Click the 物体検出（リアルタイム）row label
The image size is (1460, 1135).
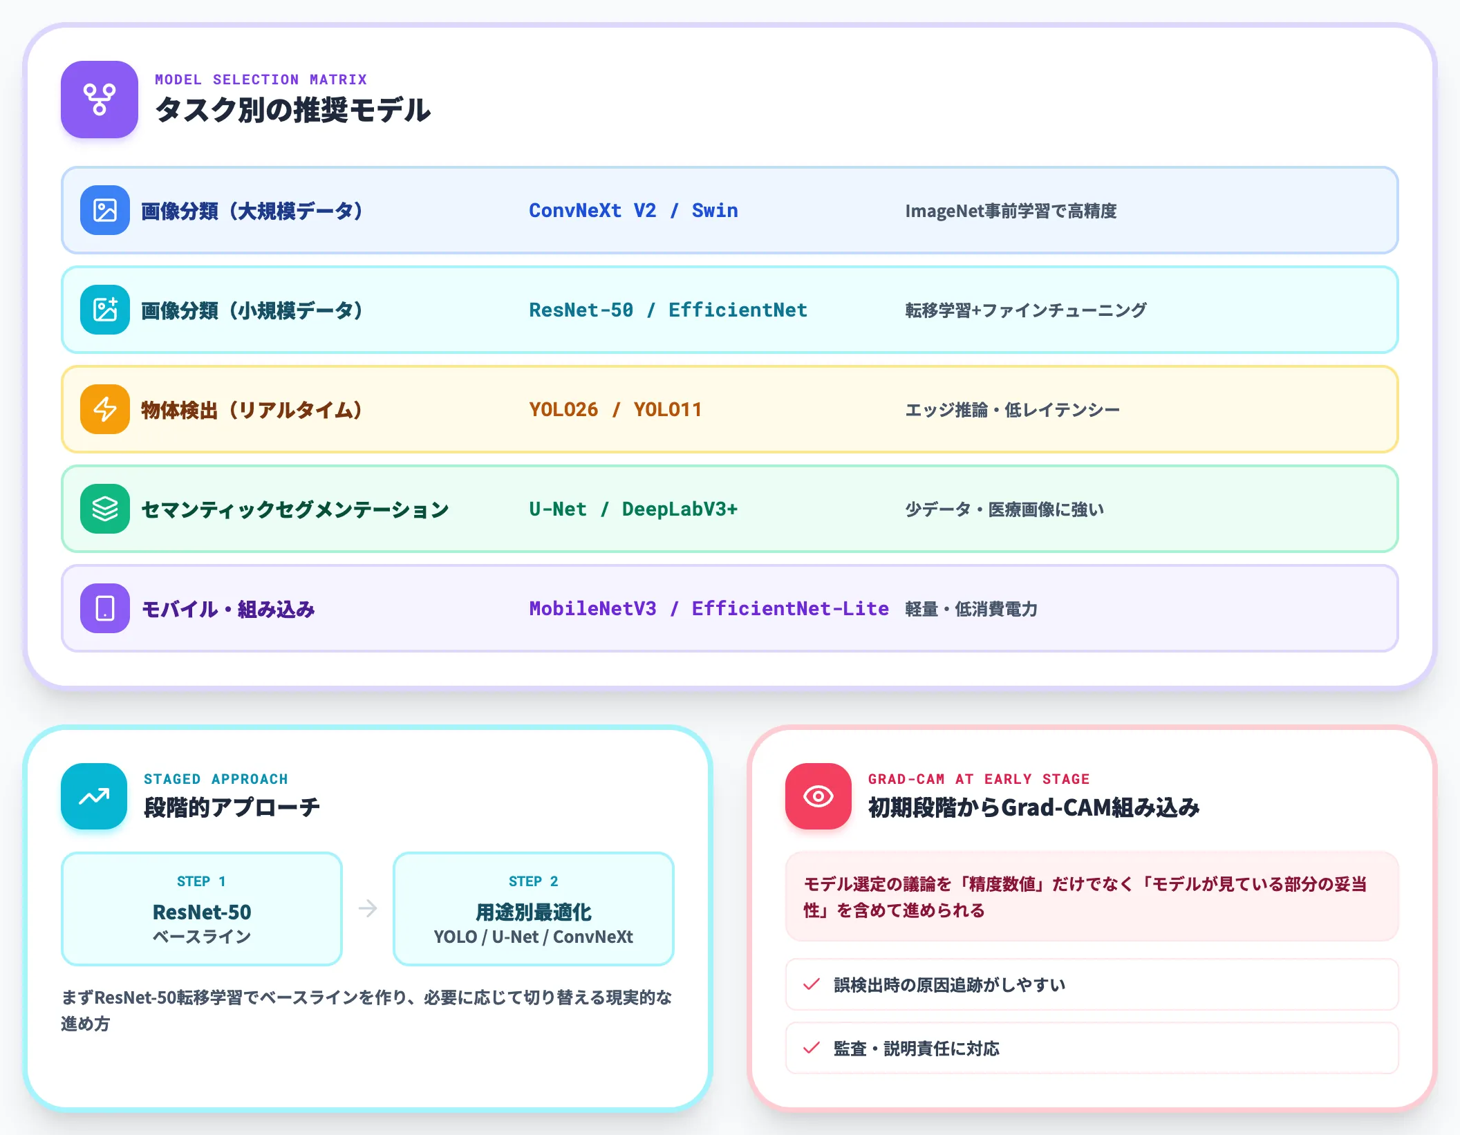click(x=252, y=410)
